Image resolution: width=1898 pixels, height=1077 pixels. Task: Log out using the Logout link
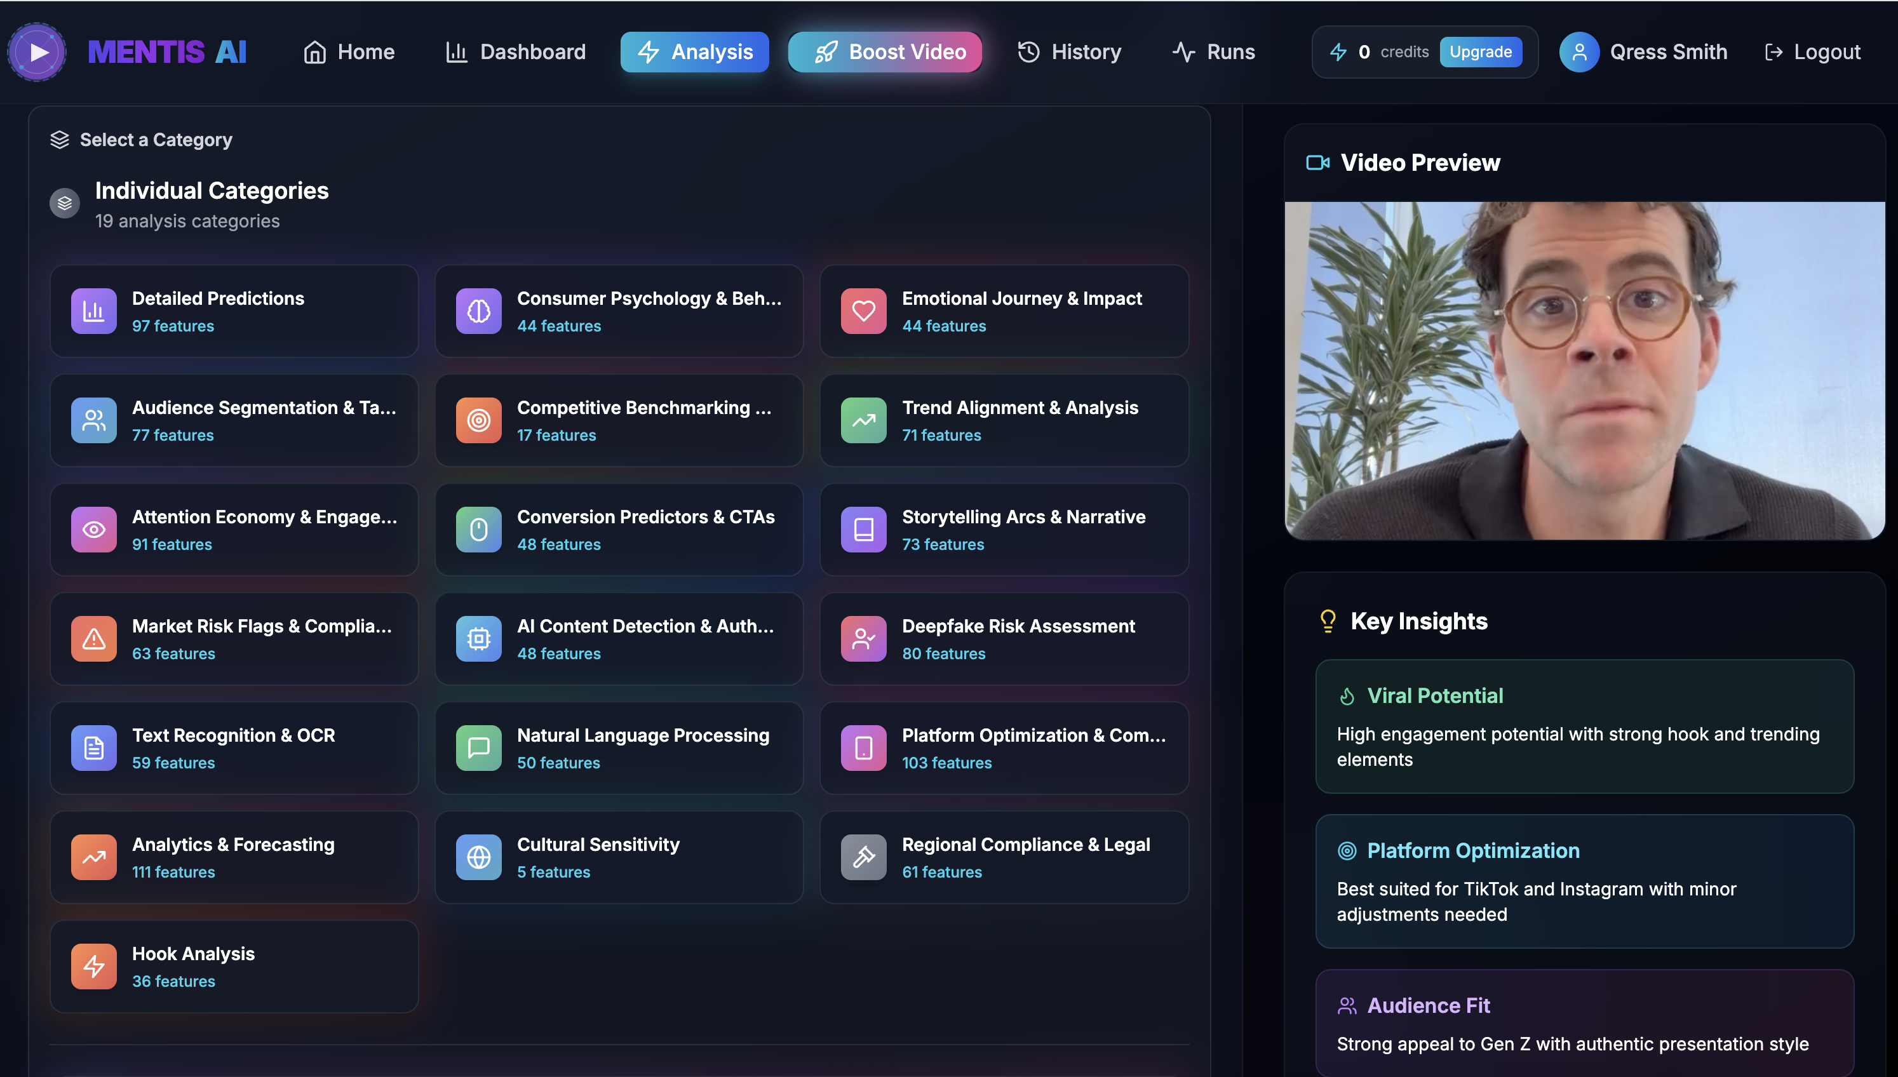coord(1813,52)
